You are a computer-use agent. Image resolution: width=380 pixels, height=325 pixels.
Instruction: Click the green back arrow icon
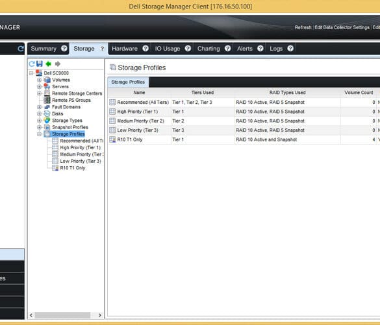point(49,64)
